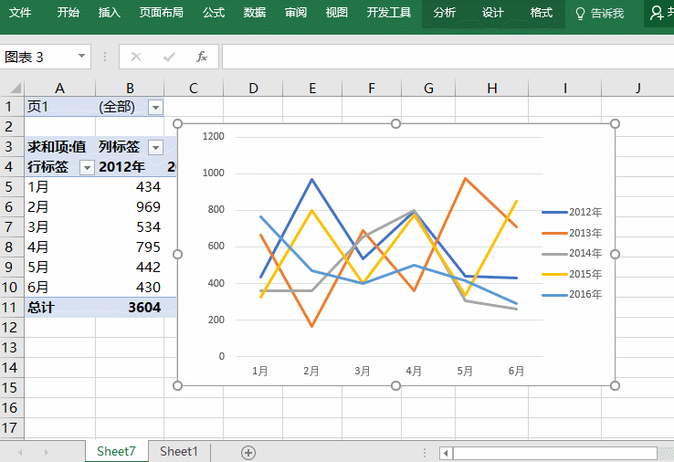674x462 pixels.
Task: Open the 列标签 filter dropdown
Action: tap(155, 147)
